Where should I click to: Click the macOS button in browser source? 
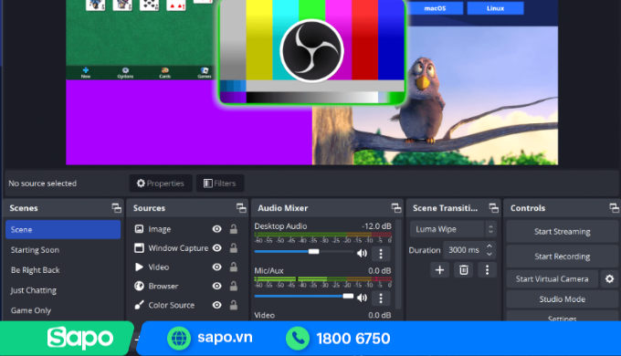(x=435, y=8)
